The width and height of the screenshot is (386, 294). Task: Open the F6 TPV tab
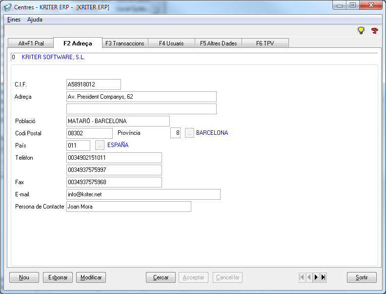265,43
